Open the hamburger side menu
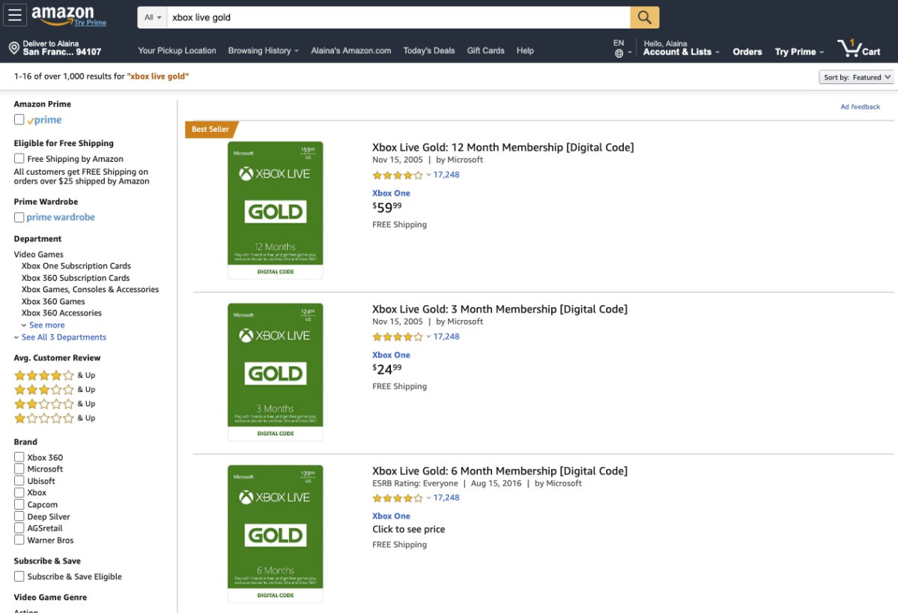 [15, 15]
